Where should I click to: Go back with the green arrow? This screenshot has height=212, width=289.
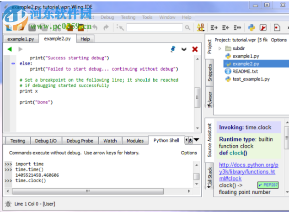pyautogui.click(x=10, y=49)
